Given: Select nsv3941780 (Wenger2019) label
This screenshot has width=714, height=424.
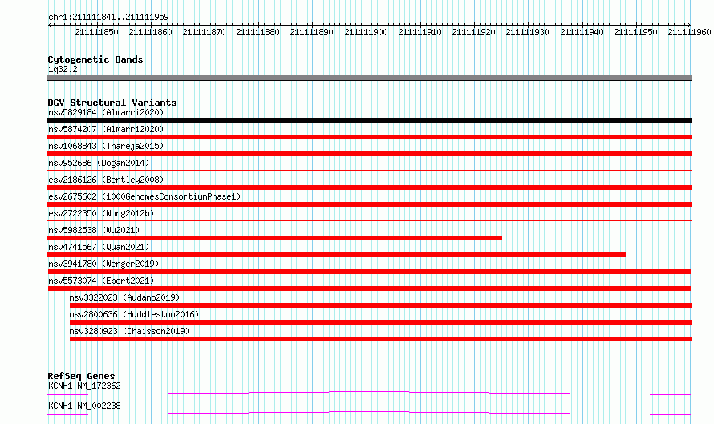Looking at the screenshot, I should coord(103,264).
